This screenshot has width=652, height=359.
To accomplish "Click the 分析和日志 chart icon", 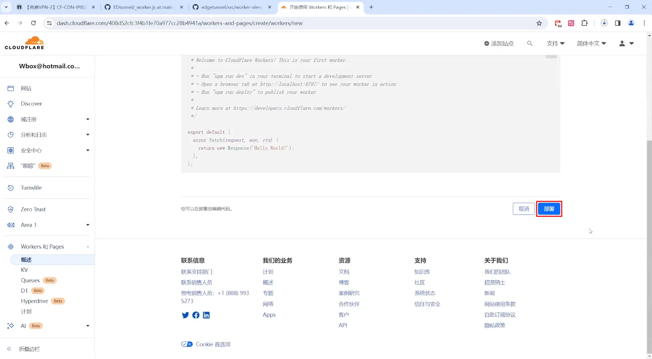I will coord(11,135).
